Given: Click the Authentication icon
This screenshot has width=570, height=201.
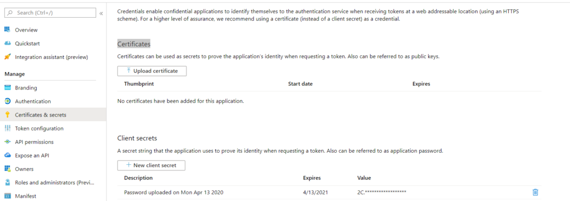Looking at the screenshot, I should [7, 101].
